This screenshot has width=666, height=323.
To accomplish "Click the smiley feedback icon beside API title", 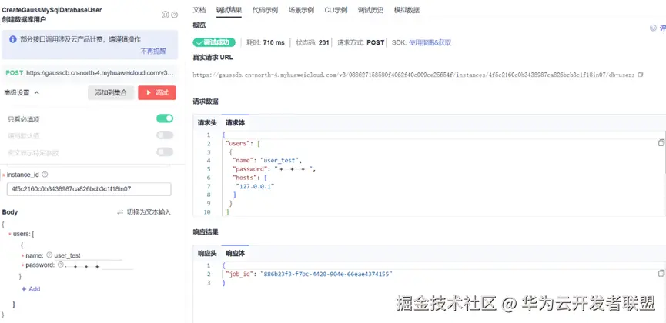I will click(x=166, y=15).
